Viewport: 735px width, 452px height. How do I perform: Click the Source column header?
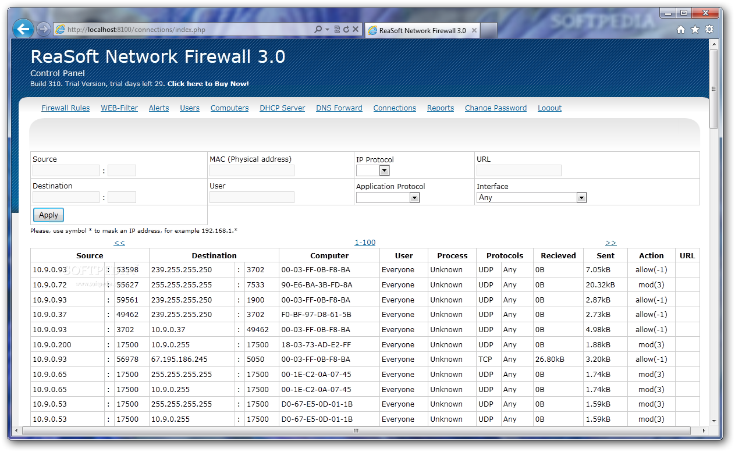pyautogui.click(x=90, y=255)
